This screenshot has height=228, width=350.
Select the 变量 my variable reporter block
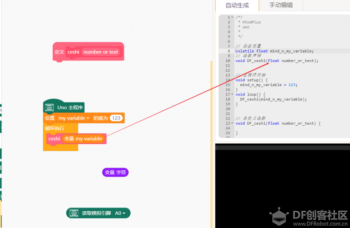(83, 139)
